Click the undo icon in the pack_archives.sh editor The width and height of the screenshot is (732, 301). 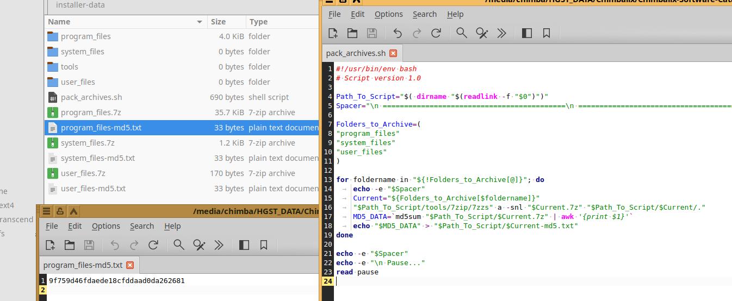(x=398, y=33)
